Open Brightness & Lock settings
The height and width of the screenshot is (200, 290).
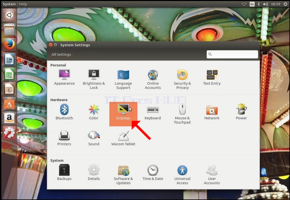(x=94, y=79)
